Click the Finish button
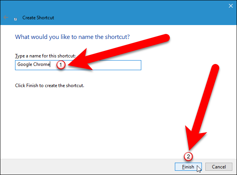Screen dimensions: 237x175 [188, 167]
